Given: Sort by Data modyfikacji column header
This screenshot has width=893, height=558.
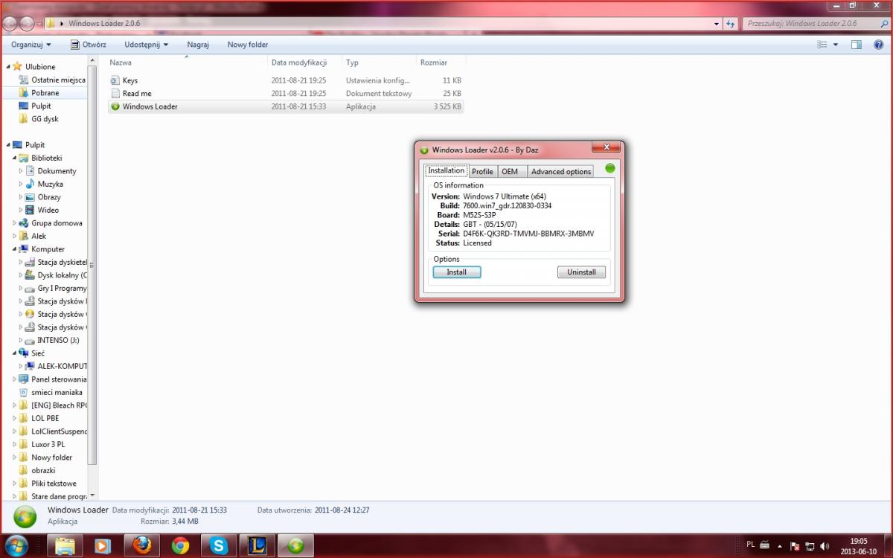Looking at the screenshot, I should coord(305,63).
